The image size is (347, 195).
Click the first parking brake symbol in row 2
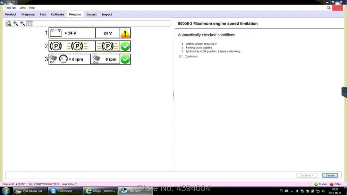click(x=56, y=46)
